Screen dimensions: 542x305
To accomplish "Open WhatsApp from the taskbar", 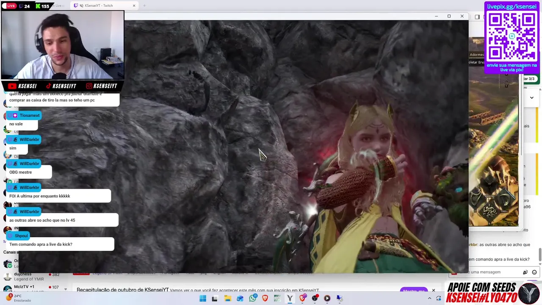I will (x=253, y=299).
